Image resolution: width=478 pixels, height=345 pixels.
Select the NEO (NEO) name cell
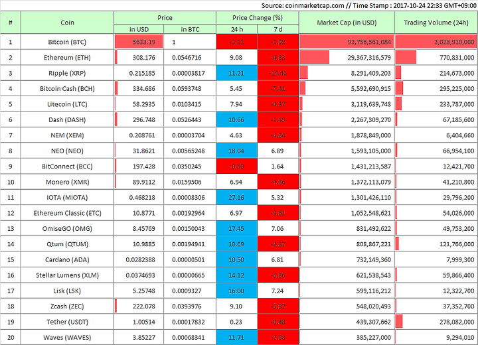[x=67, y=151]
